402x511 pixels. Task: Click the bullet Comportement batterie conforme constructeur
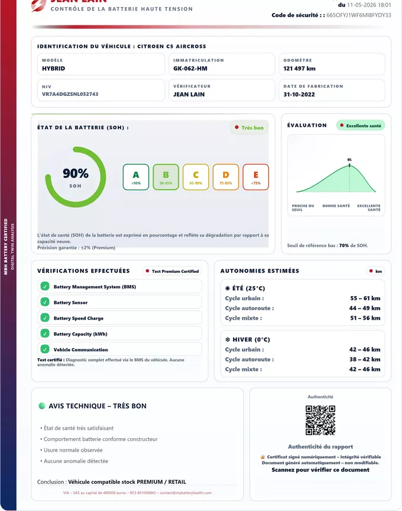pos(99,439)
